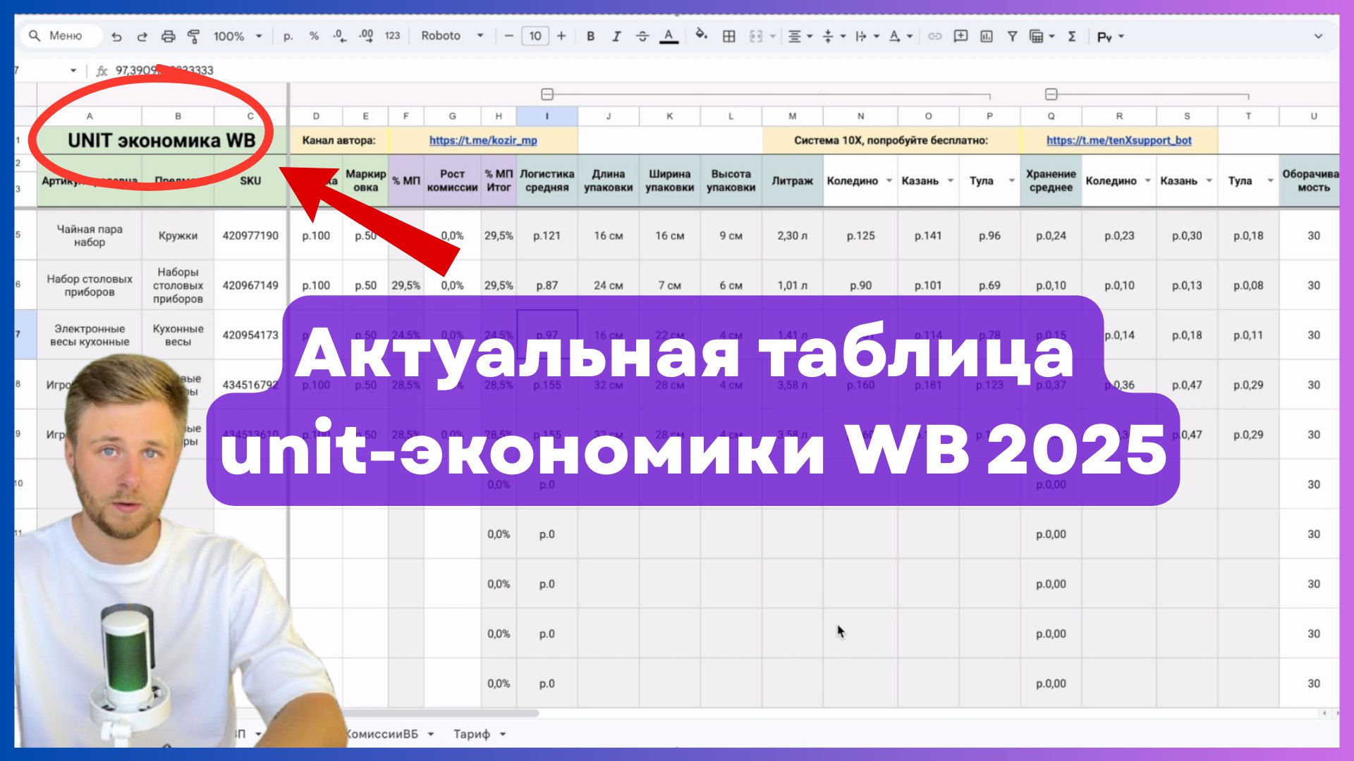The image size is (1354, 761).
Task: Open Коледино filter dropdown in column R
Action: click(1147, 181)
